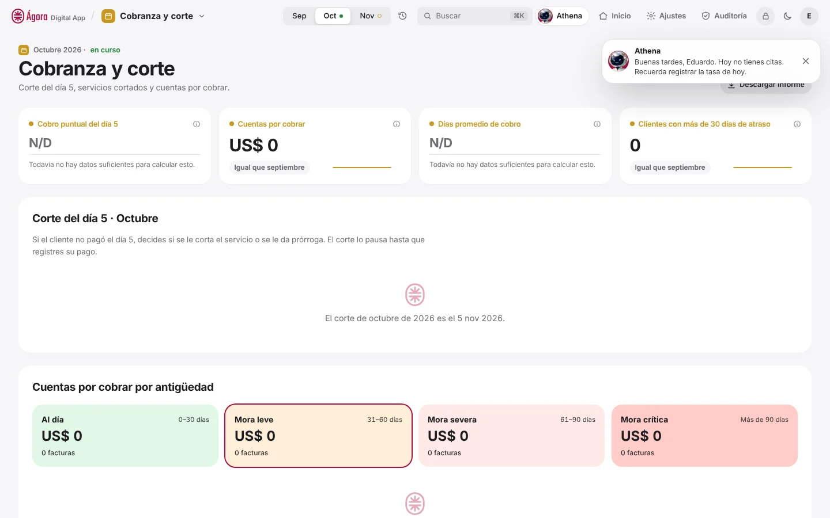This screenshot has height=518, width=830.
Task: Click info icon on Cuentas por cobrar card
Action: [x=397, y=124]
